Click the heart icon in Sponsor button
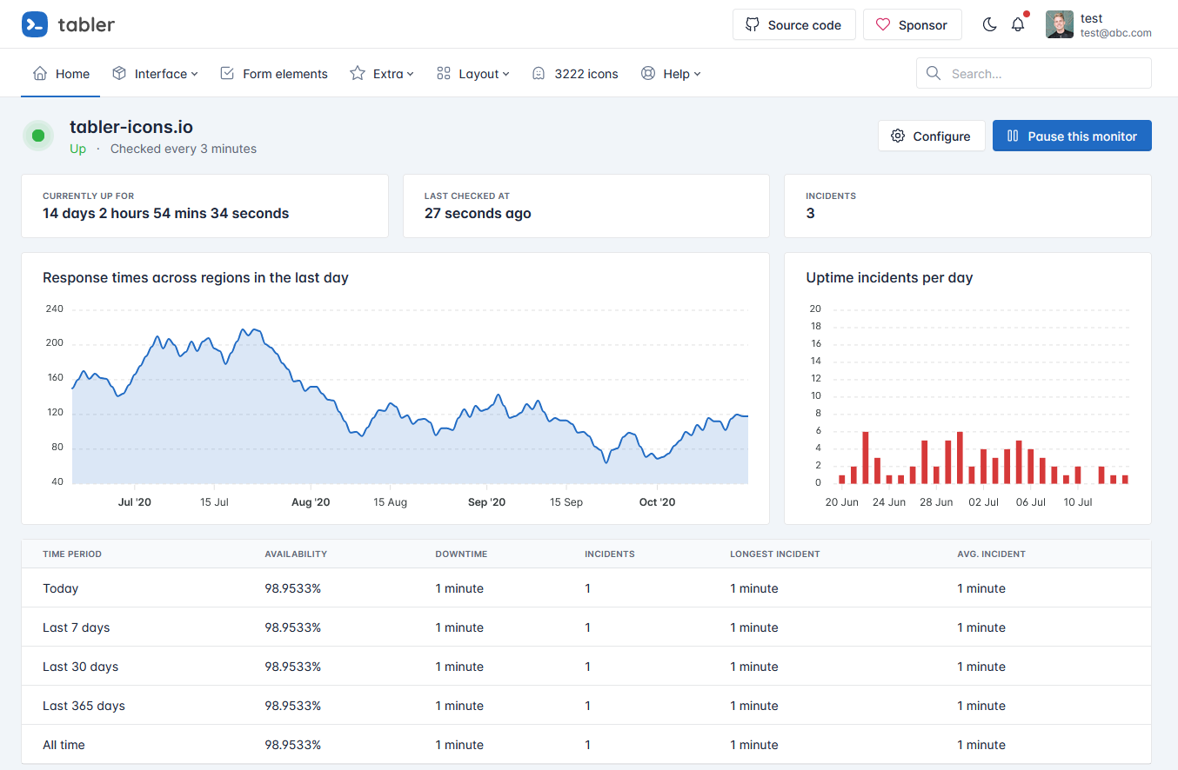 click(x=883, y=24)
